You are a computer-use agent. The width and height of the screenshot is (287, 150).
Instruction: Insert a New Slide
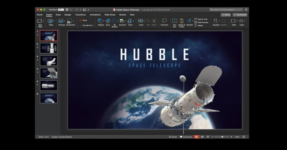pyautogui.click(x=39, y=23)
